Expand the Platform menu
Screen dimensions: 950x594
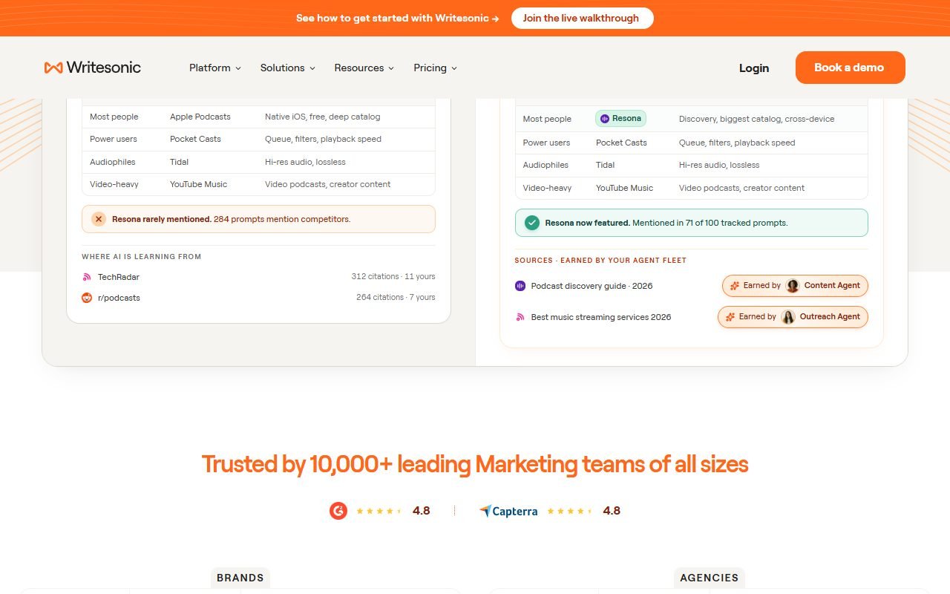click(215, 68)
